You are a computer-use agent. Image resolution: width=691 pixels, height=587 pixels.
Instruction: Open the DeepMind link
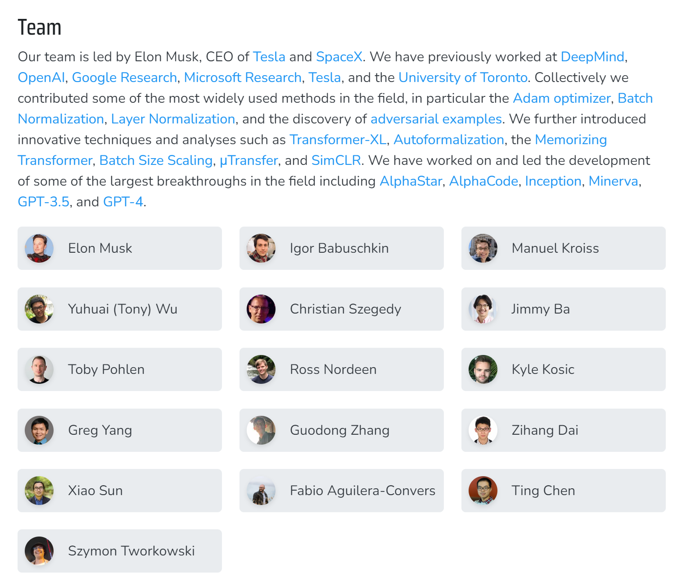coord(592,57)
